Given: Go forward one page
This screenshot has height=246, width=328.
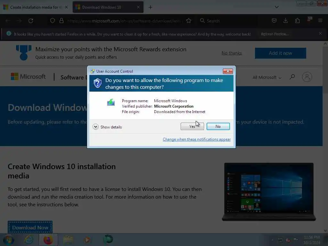Looking at the screenshot, I should click(x=19, y=21).
